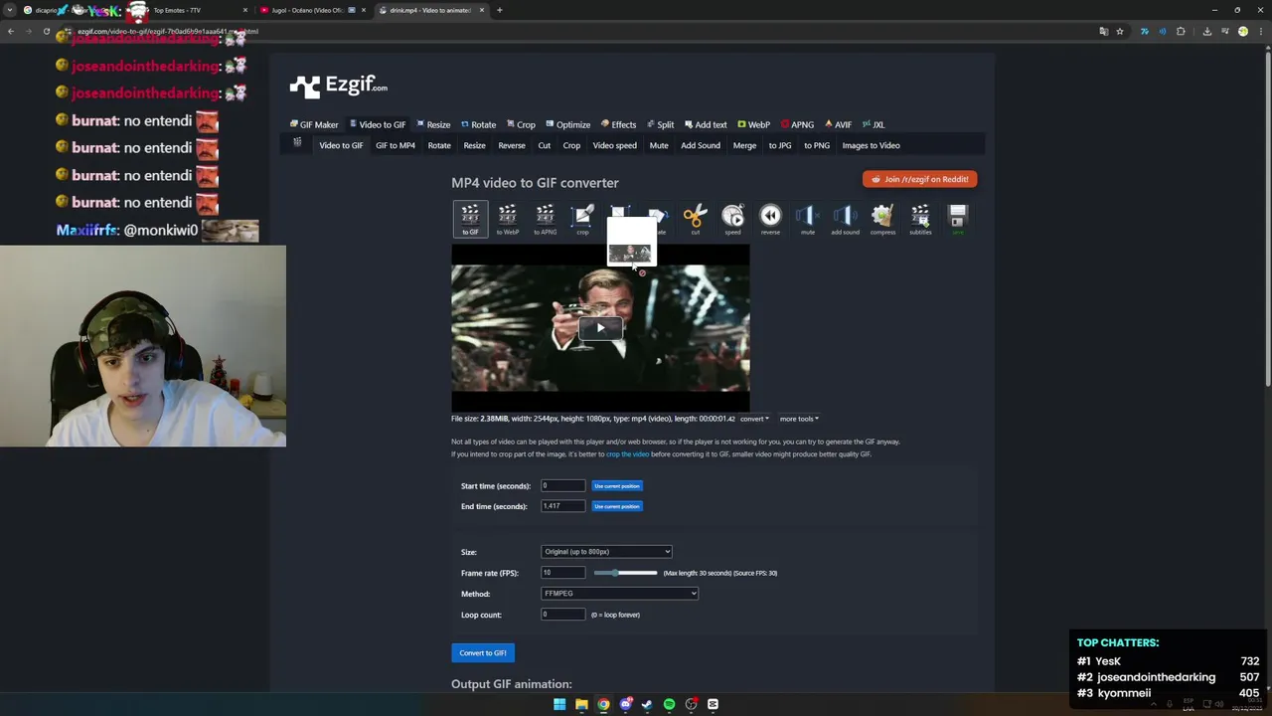Open File Explorer from taskbar
Image resolution: width=1272 pixels, height=716 pixels.
click(581, 704)
